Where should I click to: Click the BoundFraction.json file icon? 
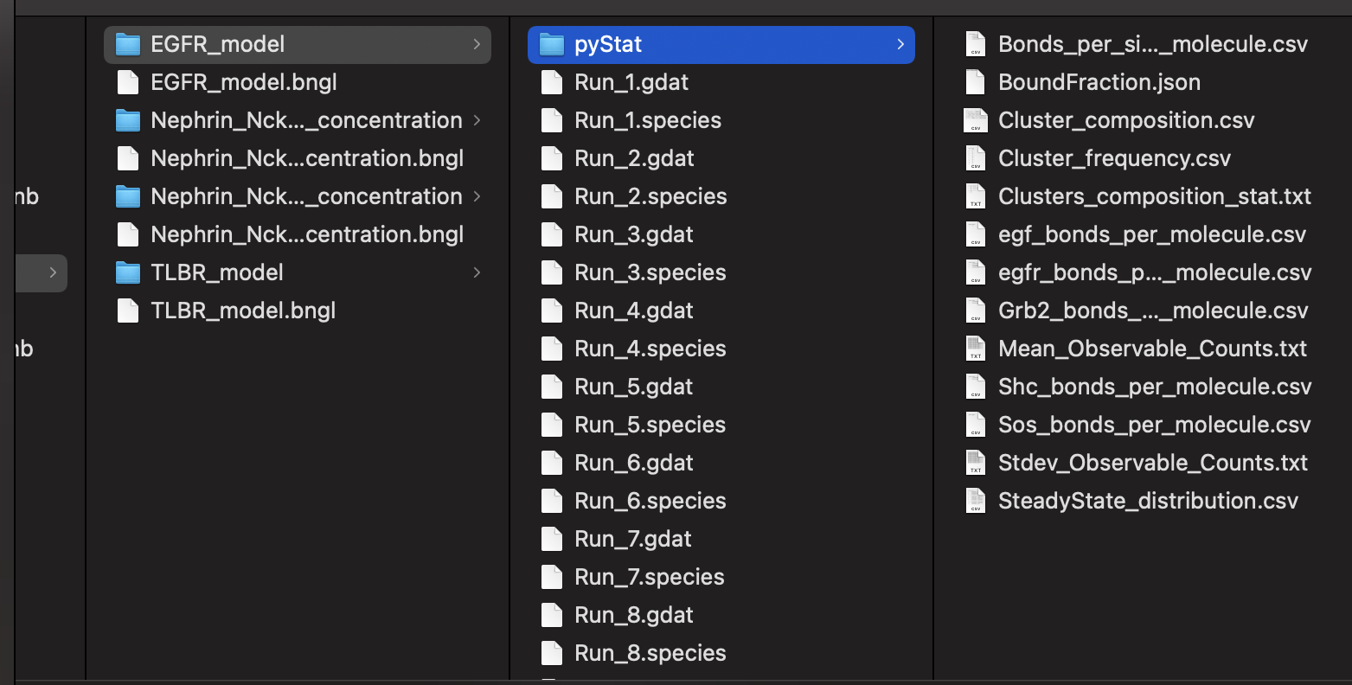(976, 82)
